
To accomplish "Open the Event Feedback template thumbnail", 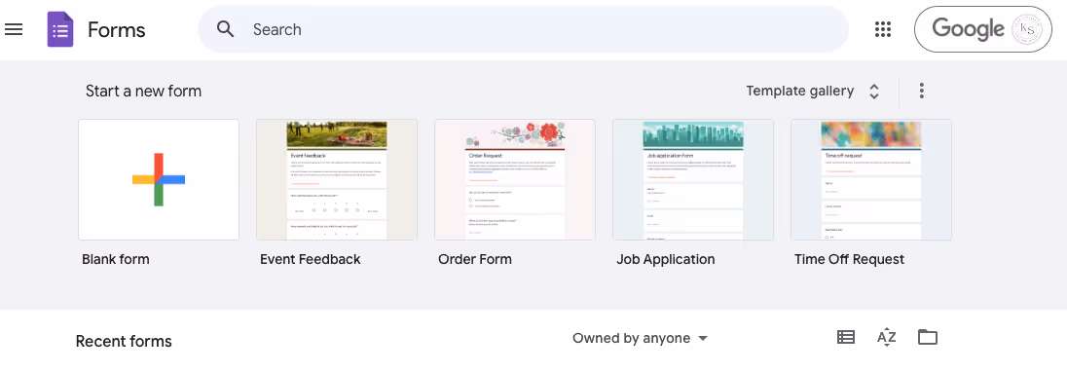I will coord(337,179).
